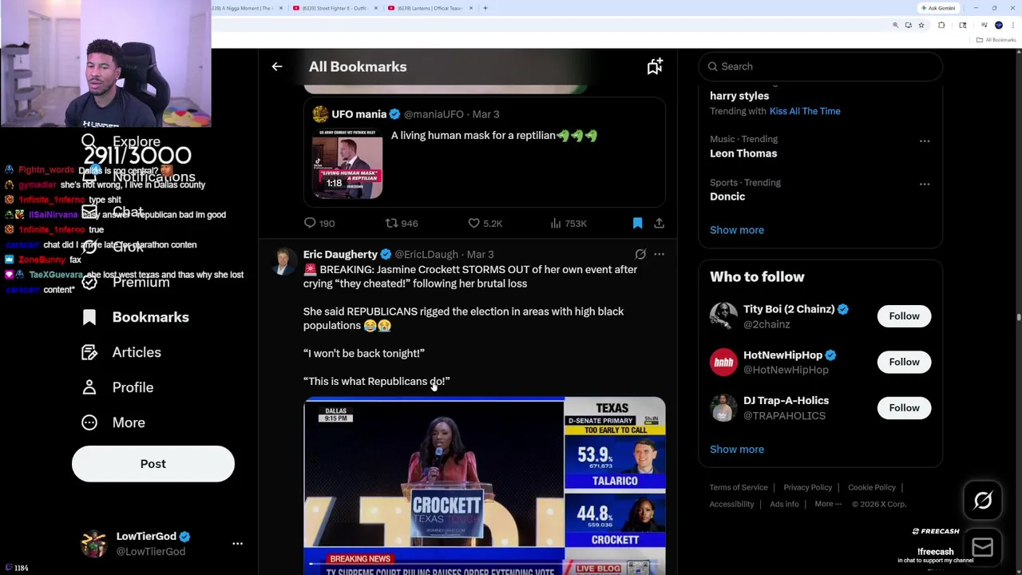
Task: Switch to the Lanterns Official Teaser tab
Action: click(430, 8)
